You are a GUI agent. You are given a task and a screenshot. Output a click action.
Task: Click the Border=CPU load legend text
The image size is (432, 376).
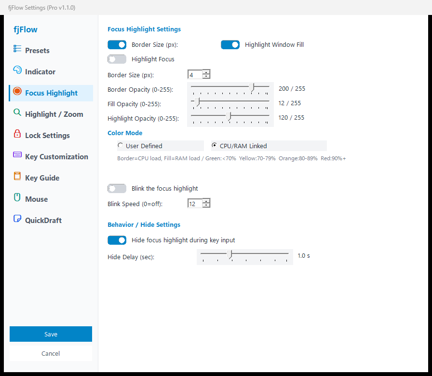[x=231, y=158]
